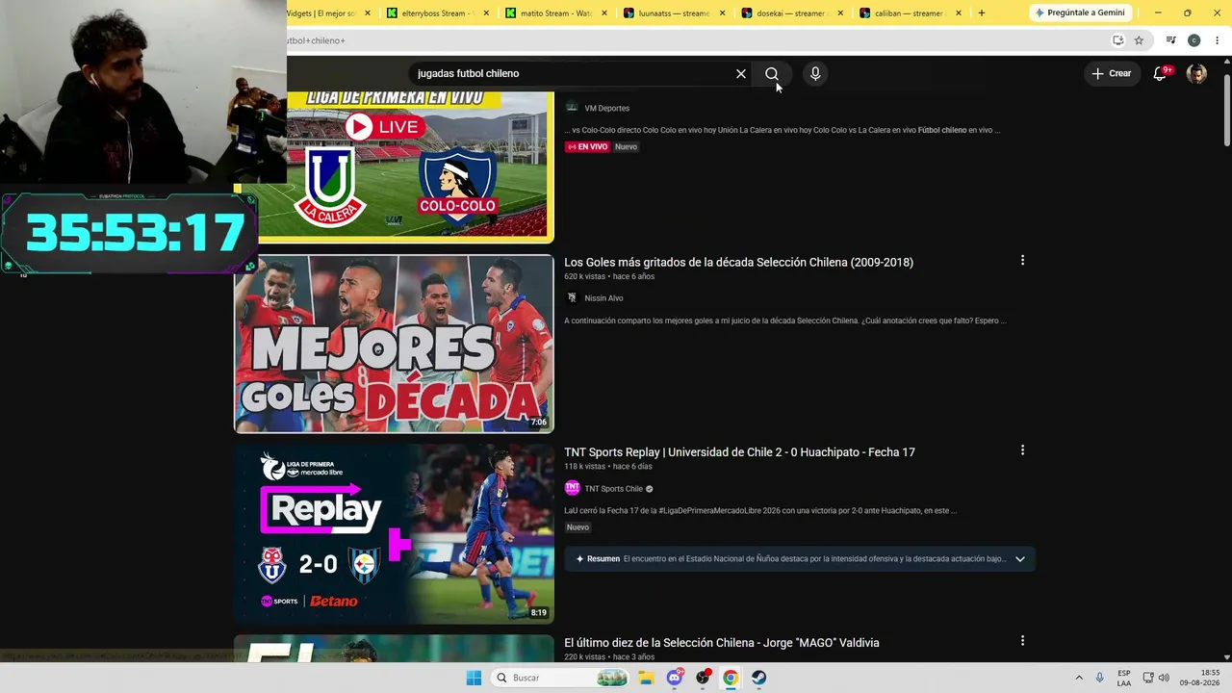Open Google Chrome from taskbar

pyautogui.click(x=731, y=678)
